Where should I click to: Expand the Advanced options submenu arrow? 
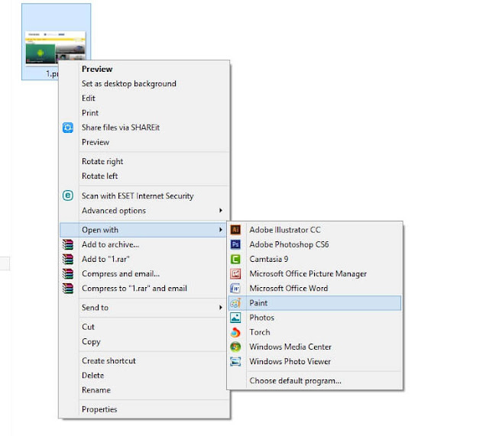[221, 211]
